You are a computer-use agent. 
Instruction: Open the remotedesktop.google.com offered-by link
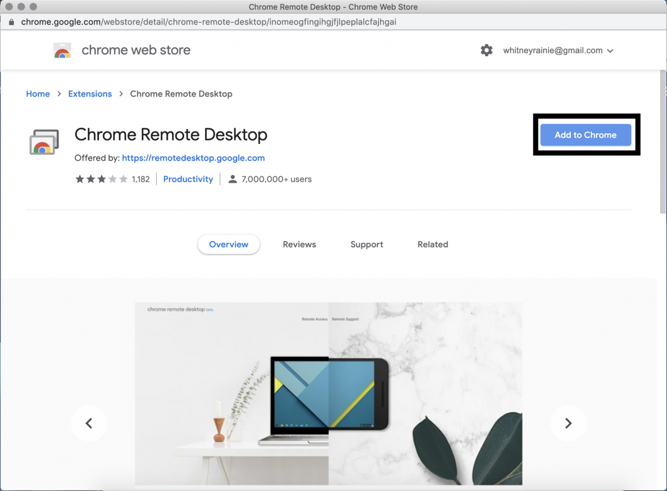pyautogui.click(x=193, y=158)
